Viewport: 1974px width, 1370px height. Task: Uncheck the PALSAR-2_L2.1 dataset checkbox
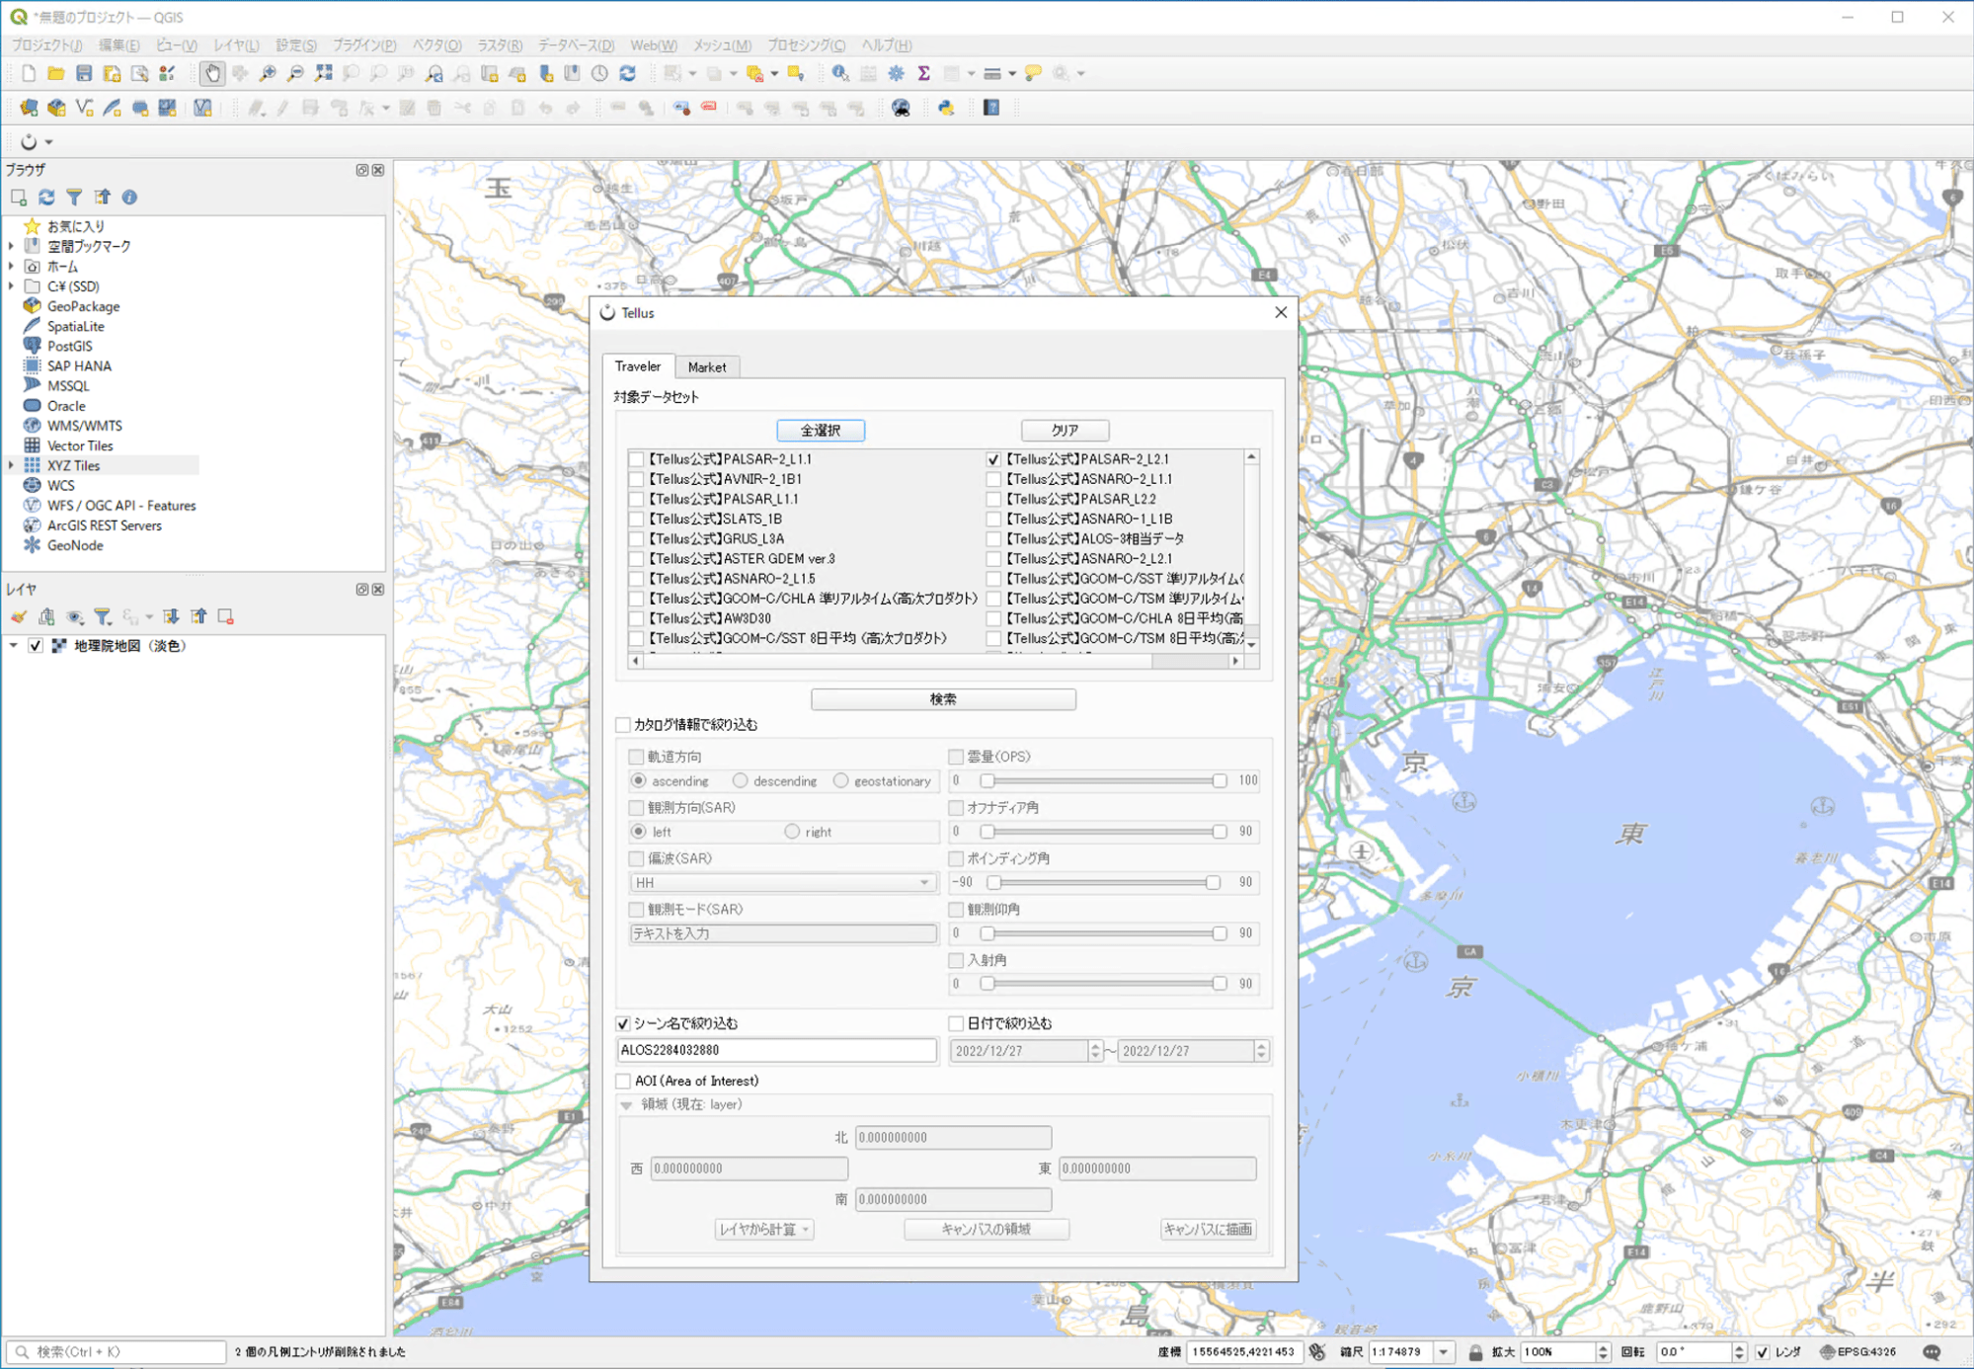pyautogui.click(x=994, y=459)
